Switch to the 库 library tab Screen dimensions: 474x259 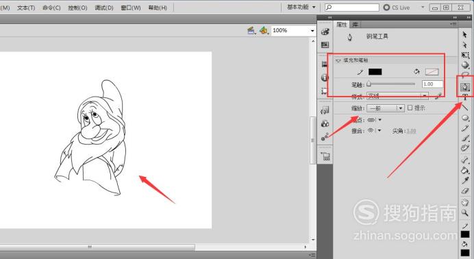tap(355, 25)
